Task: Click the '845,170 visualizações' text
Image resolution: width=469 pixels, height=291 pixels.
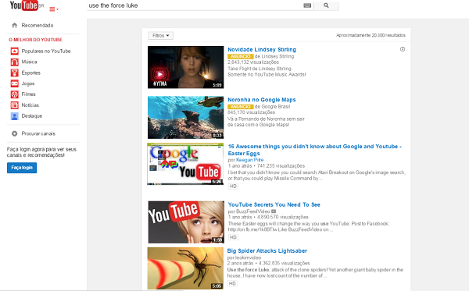Action: point(251,112)
